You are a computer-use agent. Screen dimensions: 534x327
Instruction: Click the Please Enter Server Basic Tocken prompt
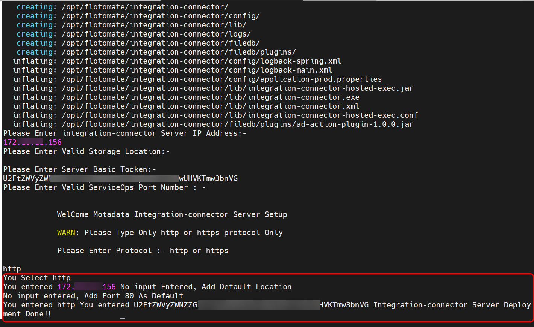(x=79, y=169)
